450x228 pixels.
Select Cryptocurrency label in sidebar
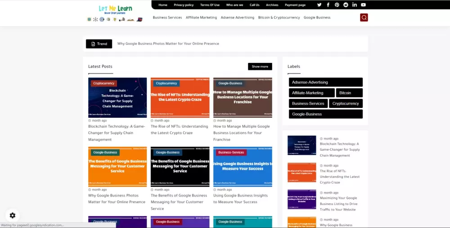pos(346,103)
